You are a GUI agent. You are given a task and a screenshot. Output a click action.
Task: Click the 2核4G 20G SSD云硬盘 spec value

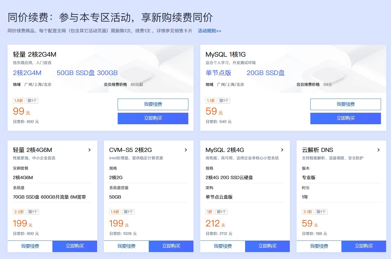[x=229, y=178]
